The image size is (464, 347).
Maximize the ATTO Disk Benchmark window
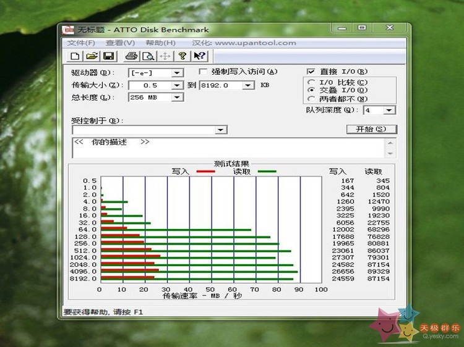362,28
